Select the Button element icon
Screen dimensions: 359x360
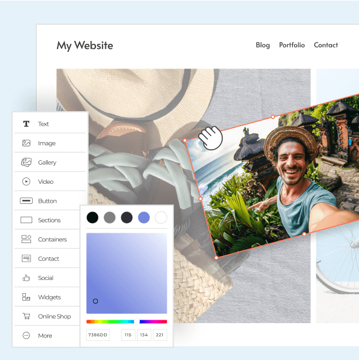(x=26, y=201)
